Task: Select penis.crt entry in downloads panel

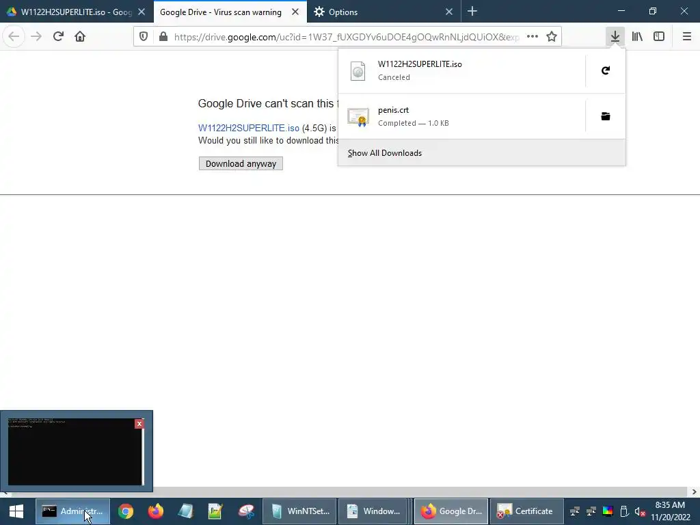Action: tap(462, 116)
